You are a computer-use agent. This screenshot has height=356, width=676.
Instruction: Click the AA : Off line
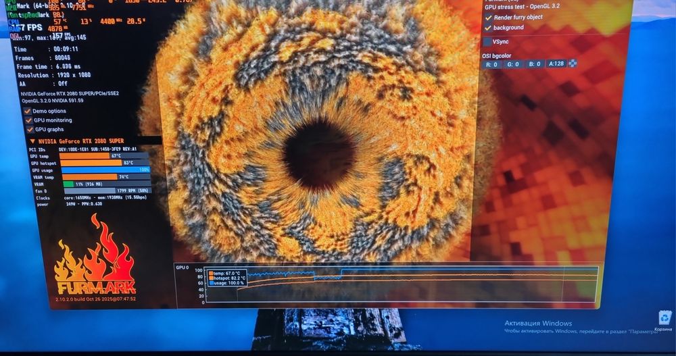(x=43, y=84)
